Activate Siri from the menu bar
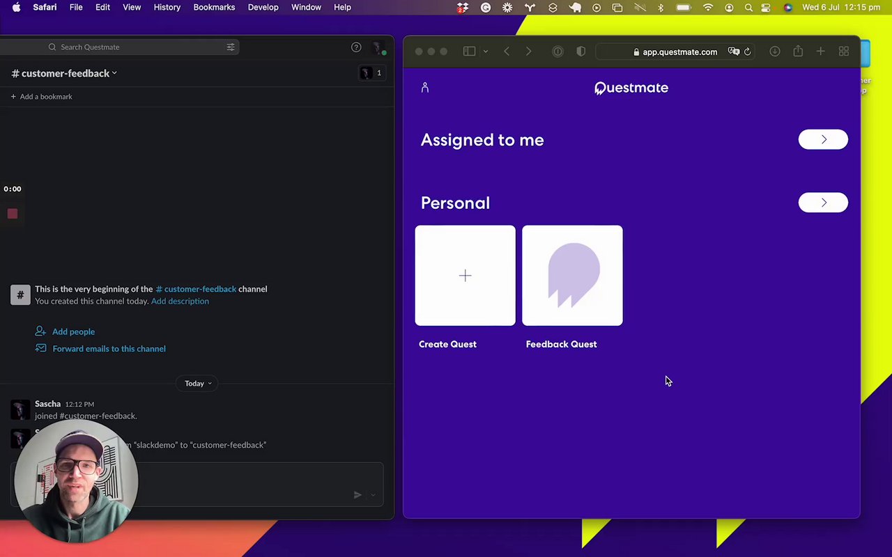The width and height of the screenshot is (892, 557). pyautogui.click(x=787, y=8)
